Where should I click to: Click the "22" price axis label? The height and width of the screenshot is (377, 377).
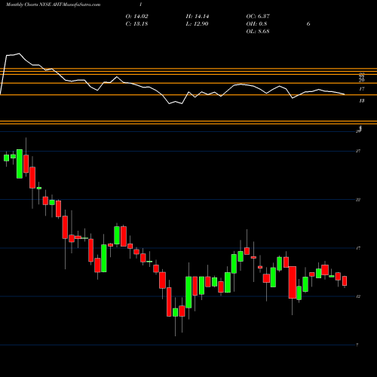tap(358, 200)
